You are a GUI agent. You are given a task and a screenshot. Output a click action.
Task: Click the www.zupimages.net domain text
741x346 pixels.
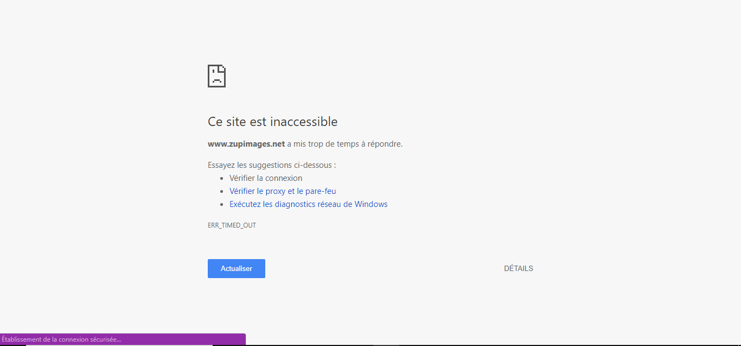pyautogui.click(x=246, y=144)
